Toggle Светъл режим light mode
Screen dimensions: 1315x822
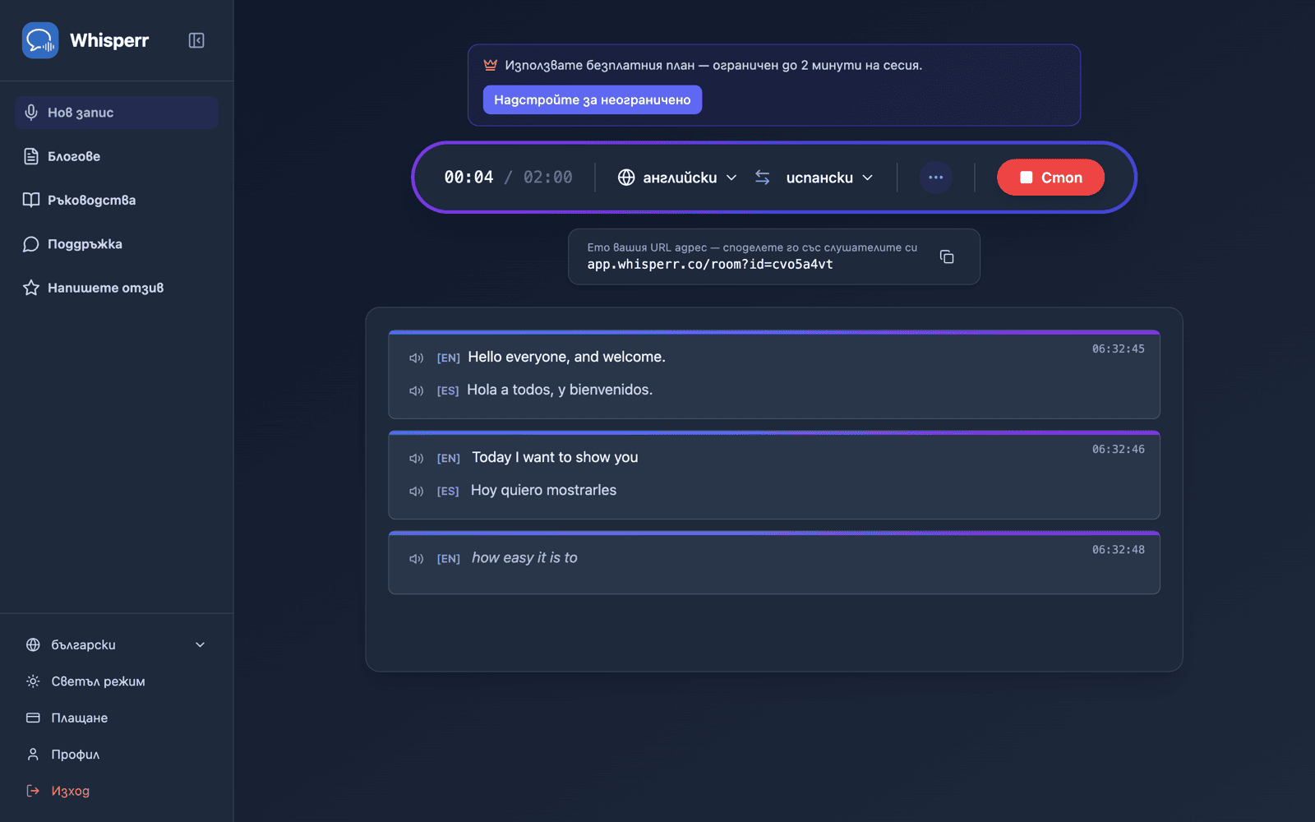[x=116, y=681]
